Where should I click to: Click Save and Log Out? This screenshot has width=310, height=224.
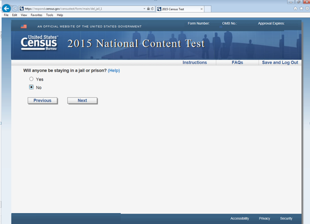click(280, 63)
